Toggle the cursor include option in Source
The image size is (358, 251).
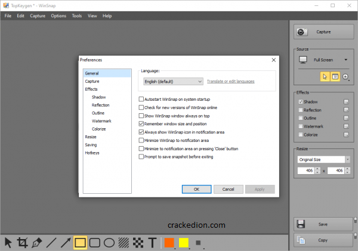(x=325, y=77)
